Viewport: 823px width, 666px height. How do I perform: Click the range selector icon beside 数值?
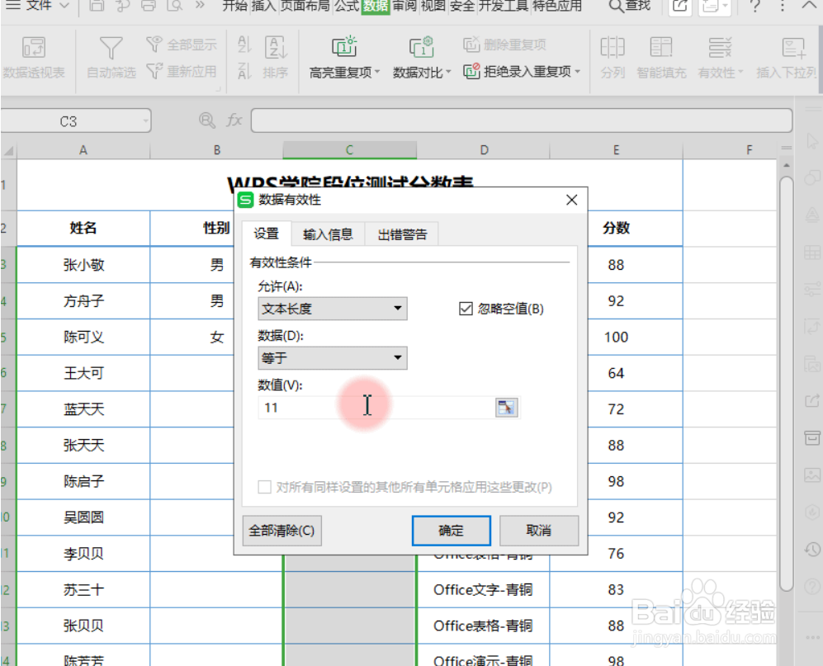point(507,407)
